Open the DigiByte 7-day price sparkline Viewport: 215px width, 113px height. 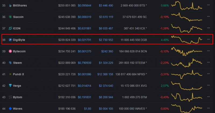pyautogui.click(x=187, y=39)
